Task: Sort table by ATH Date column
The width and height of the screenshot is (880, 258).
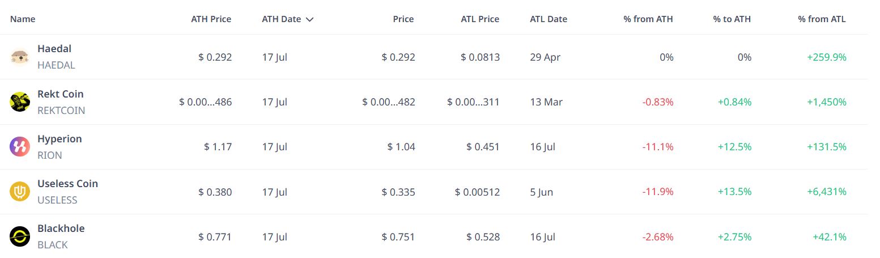Action: click(281, 19)
